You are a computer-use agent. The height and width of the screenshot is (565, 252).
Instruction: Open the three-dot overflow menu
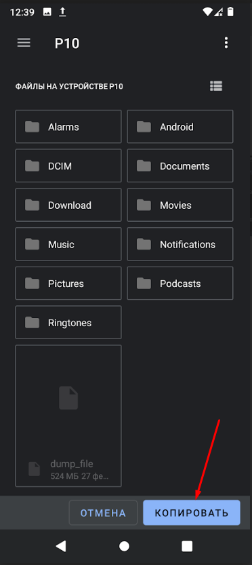click(x=226, y=43)
